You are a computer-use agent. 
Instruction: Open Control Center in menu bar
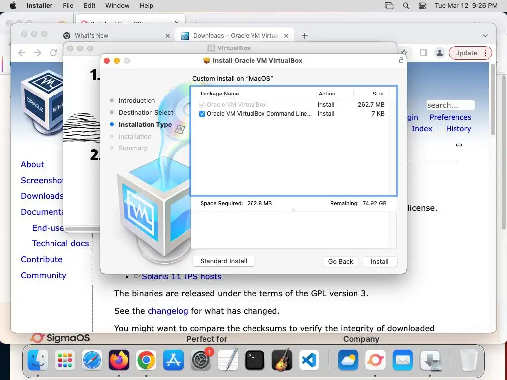click(422, 6)
